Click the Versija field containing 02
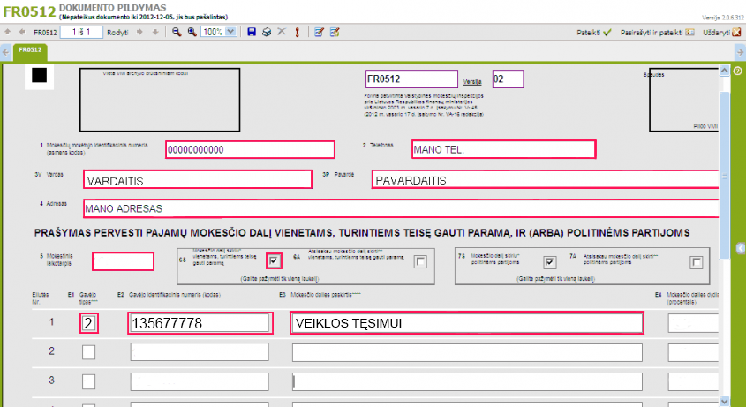The width and height of the screenshot is (746, 407). [x=508, y=79]
